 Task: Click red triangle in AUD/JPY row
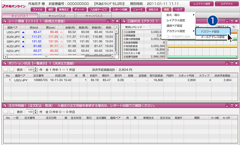(61, 46)
